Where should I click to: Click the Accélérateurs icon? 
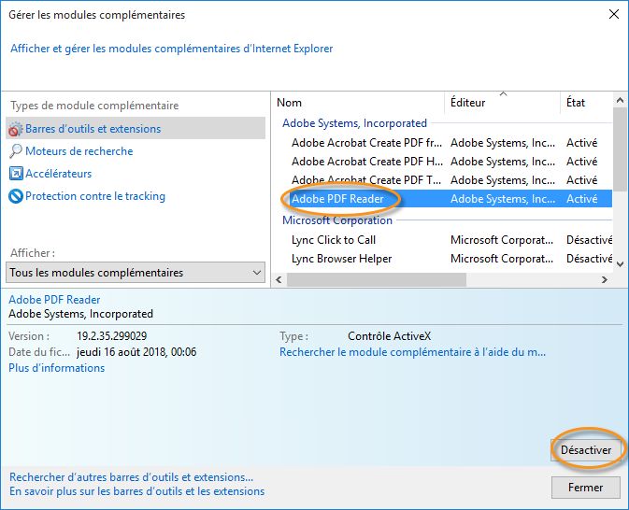(15, 174)
